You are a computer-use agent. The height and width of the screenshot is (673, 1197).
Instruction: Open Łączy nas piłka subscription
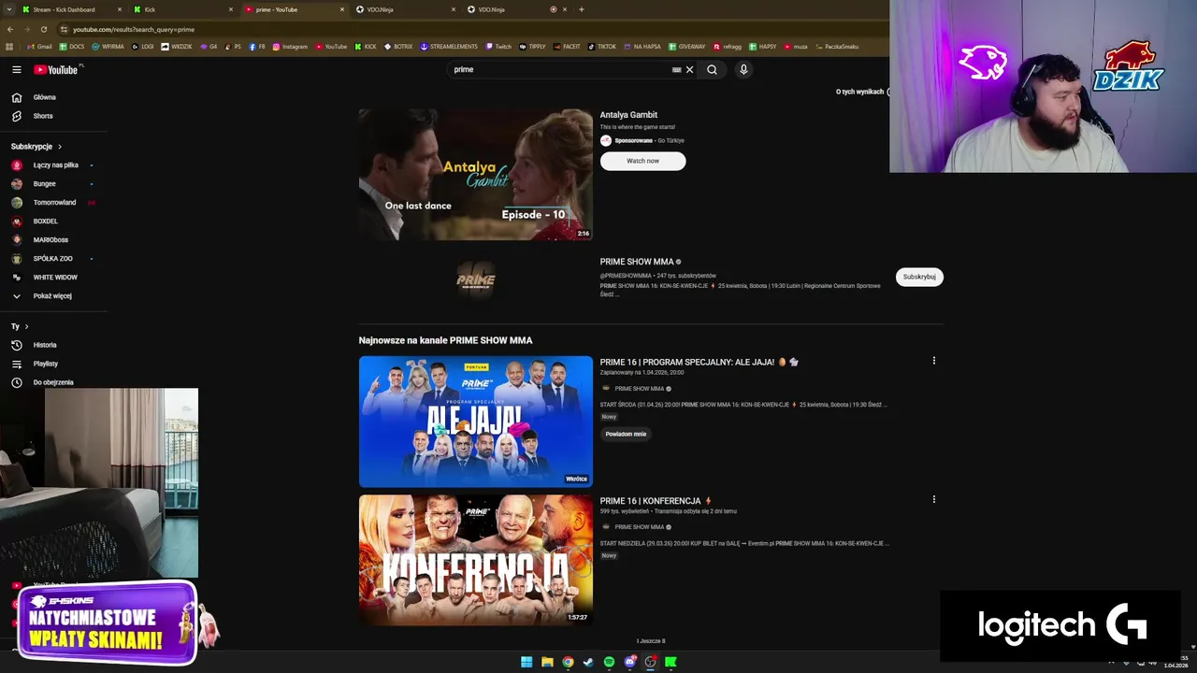pyautogui.click(x=55, y=165)
